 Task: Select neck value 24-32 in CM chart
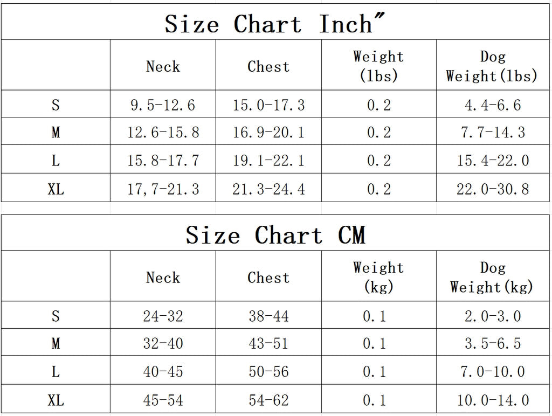click(163, 316)
